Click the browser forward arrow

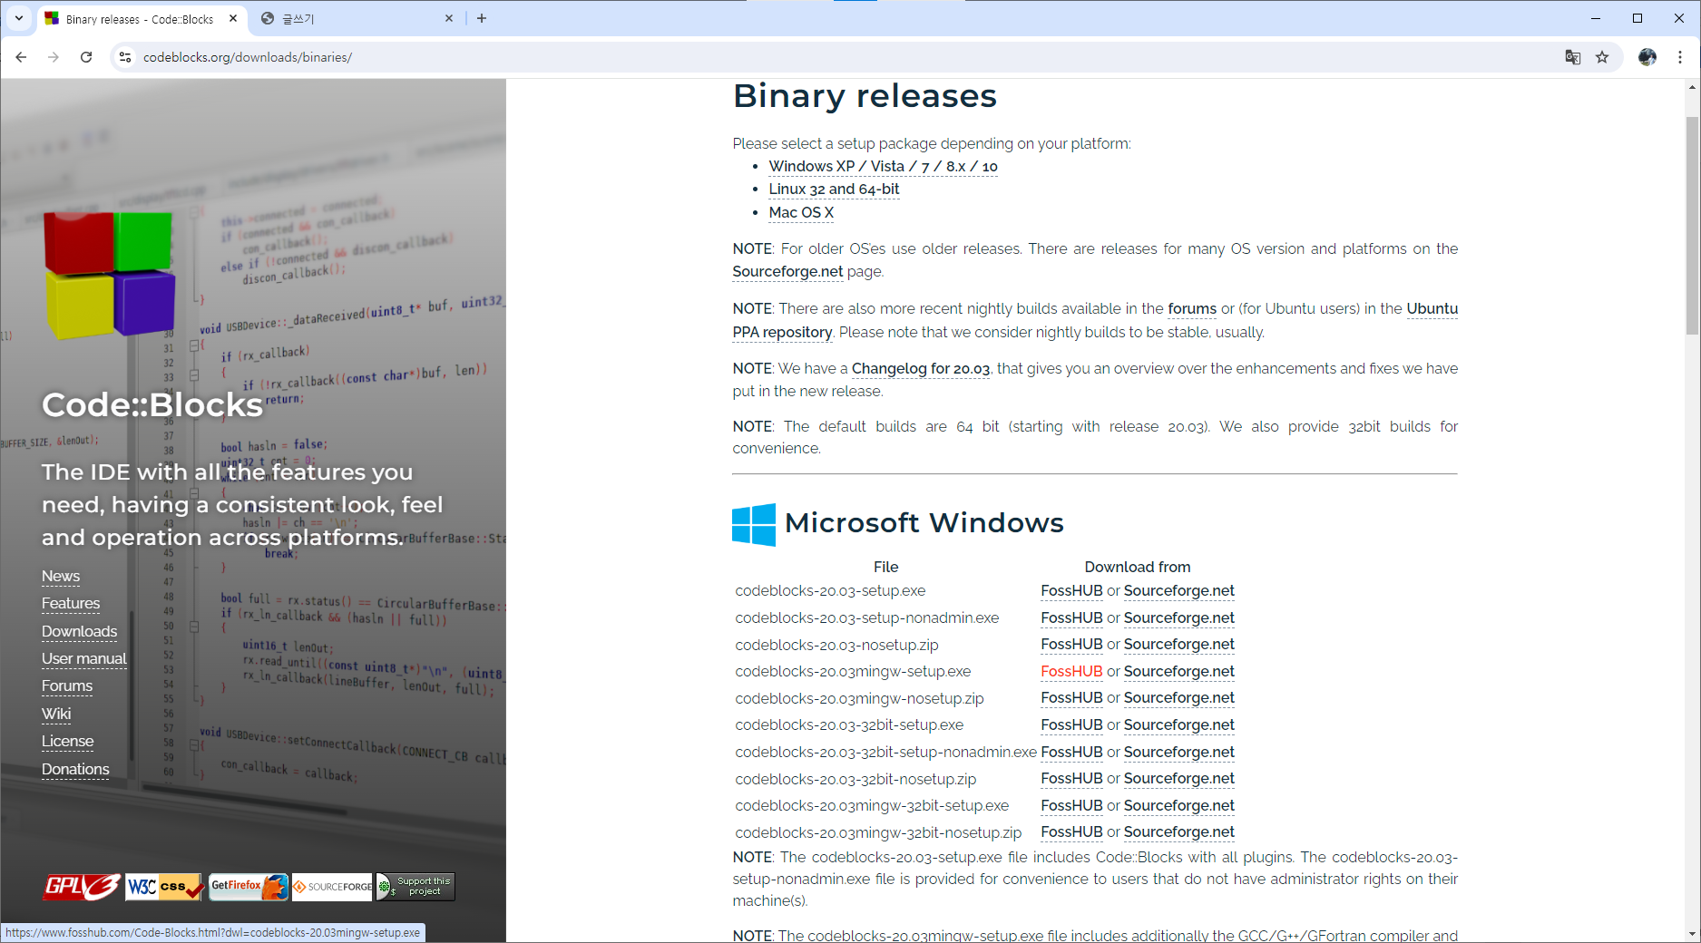click(x=54, y=57)
